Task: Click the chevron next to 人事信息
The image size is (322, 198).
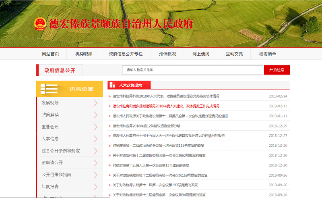Action: pyautogui.click(x=95, y=139)
